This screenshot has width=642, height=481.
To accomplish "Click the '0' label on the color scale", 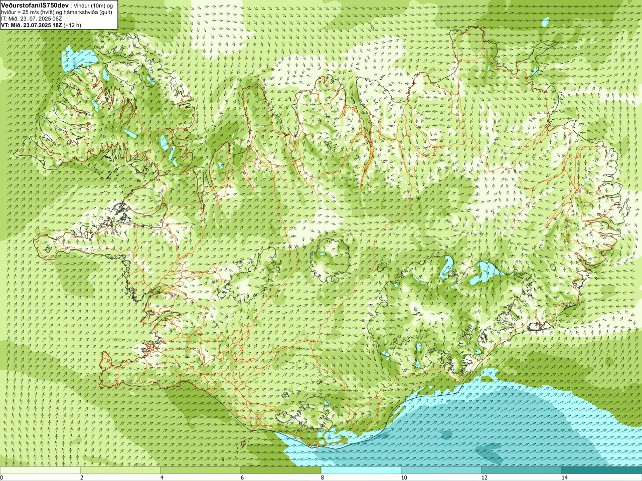I will coord(2,477).
